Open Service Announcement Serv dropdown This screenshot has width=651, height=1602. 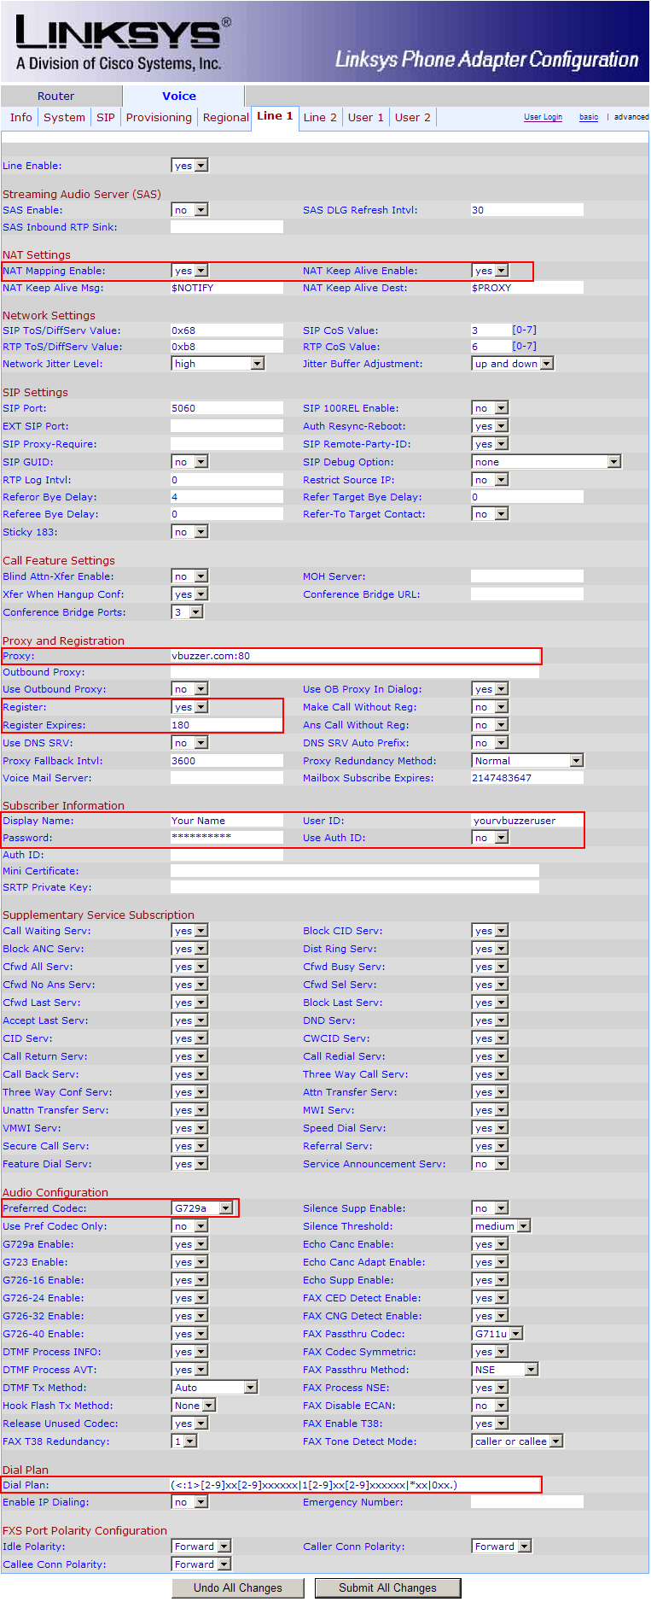(x=491, y=1164)
